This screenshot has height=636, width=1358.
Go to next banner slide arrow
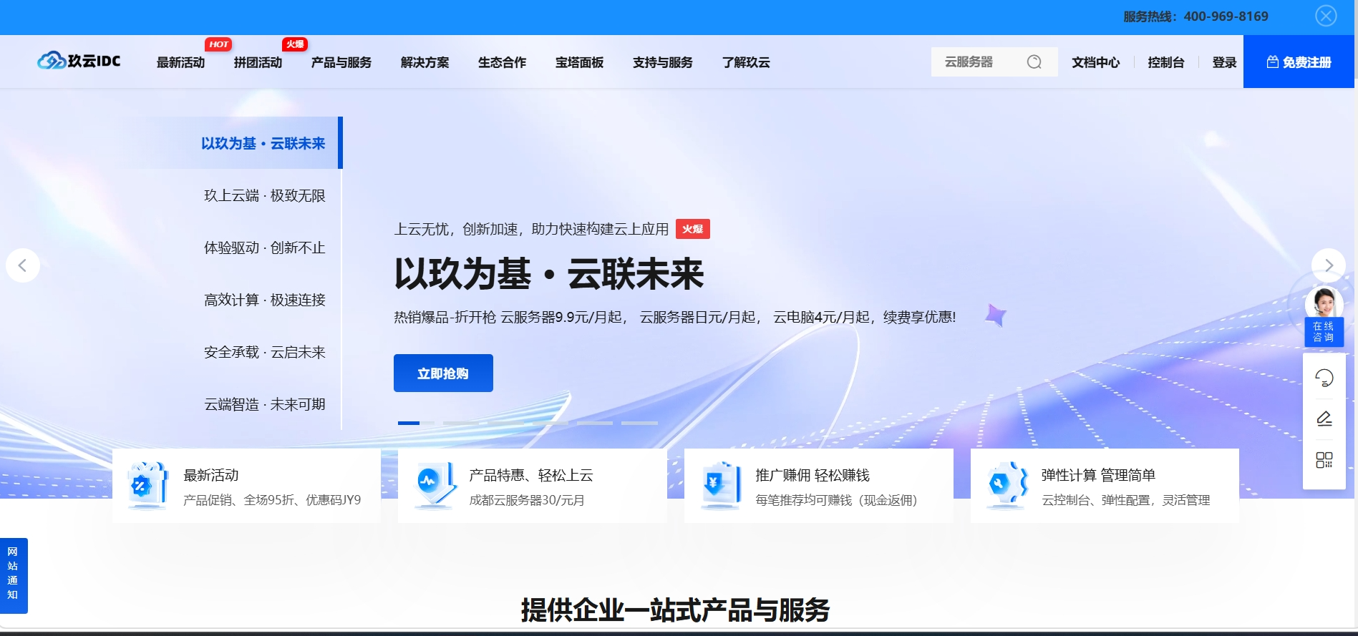[x=1328, y=265]
